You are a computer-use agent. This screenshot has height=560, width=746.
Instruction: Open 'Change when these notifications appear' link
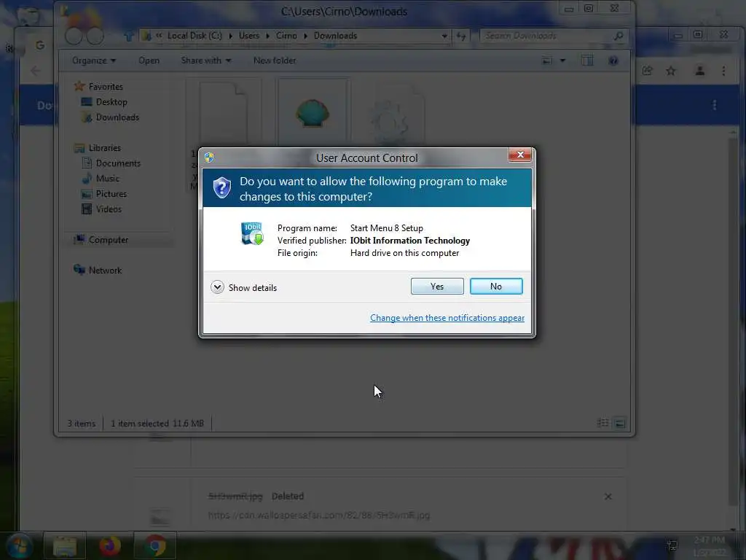point(447,318)
